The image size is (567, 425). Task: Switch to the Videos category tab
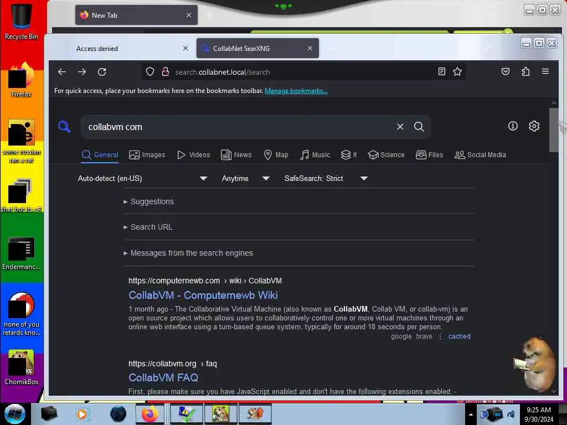coord(193,155)
